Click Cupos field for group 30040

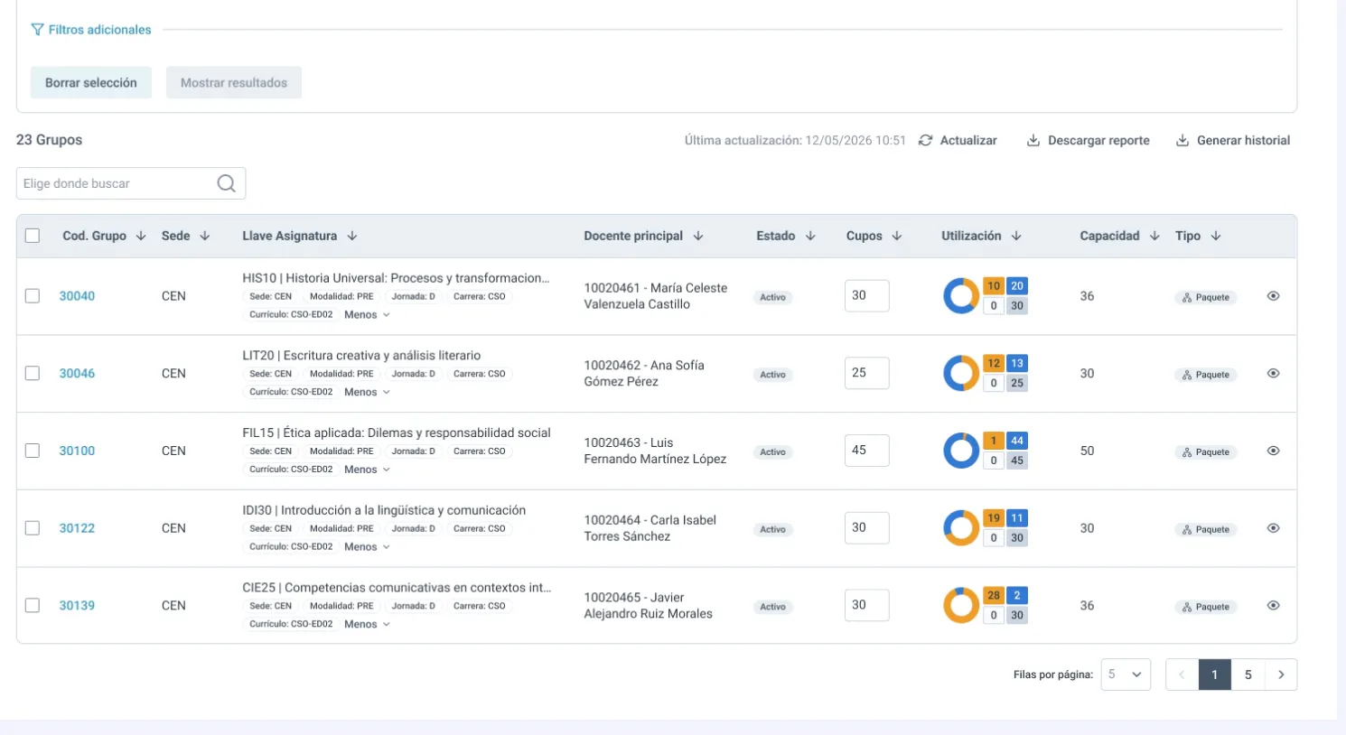(x=866, y=295)
